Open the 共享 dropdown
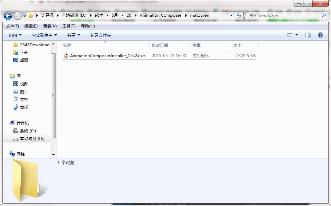This screenshot has height=206, width=331. 73,35
